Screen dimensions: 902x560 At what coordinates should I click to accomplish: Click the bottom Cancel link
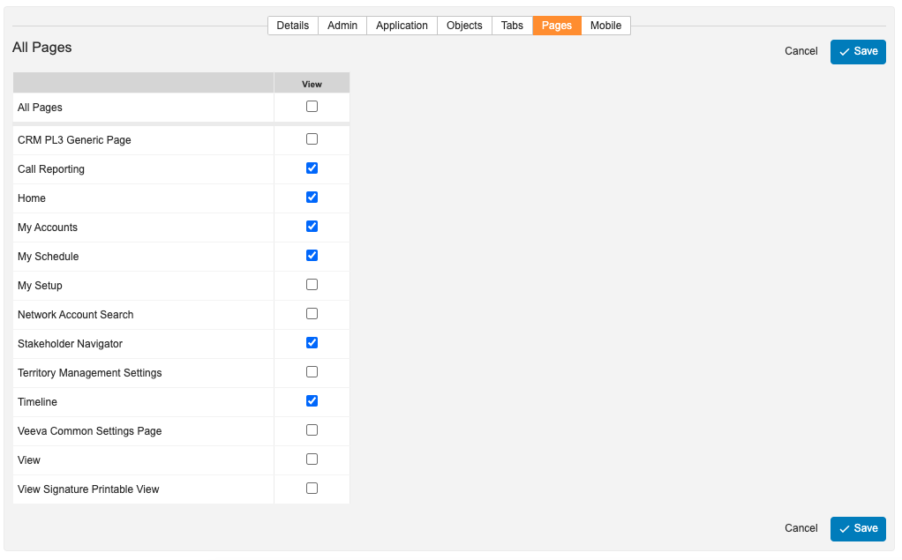801,528
